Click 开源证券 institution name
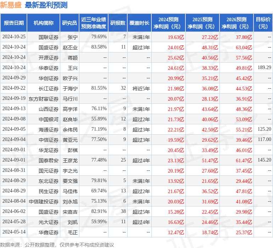The image size is (273, 248). point(49,58)
